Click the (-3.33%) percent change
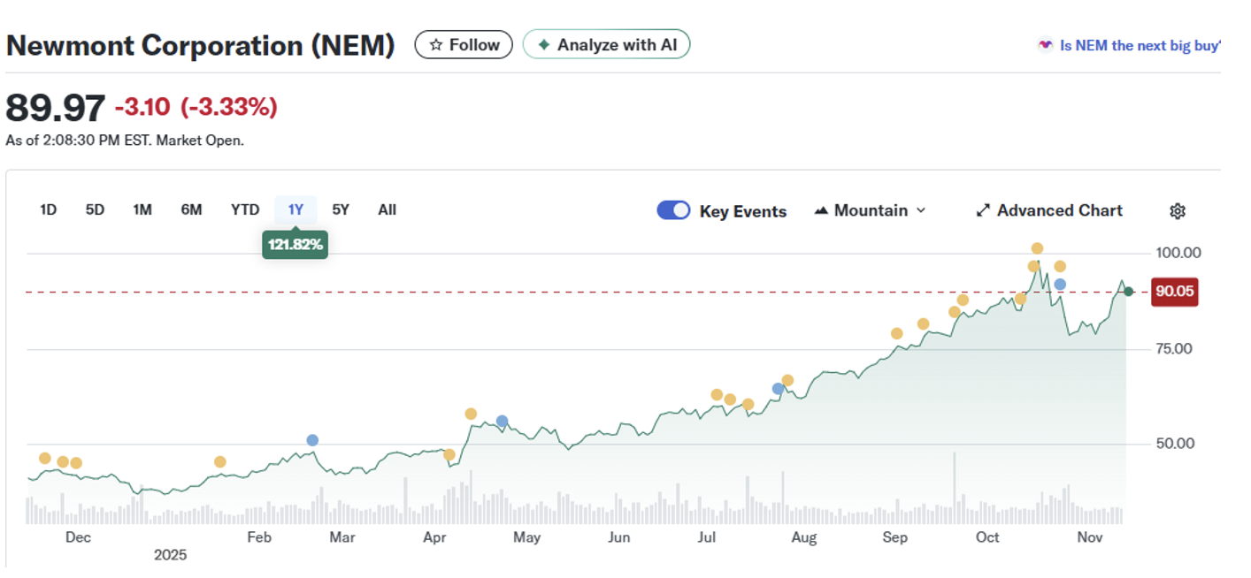 click(228, 108)
